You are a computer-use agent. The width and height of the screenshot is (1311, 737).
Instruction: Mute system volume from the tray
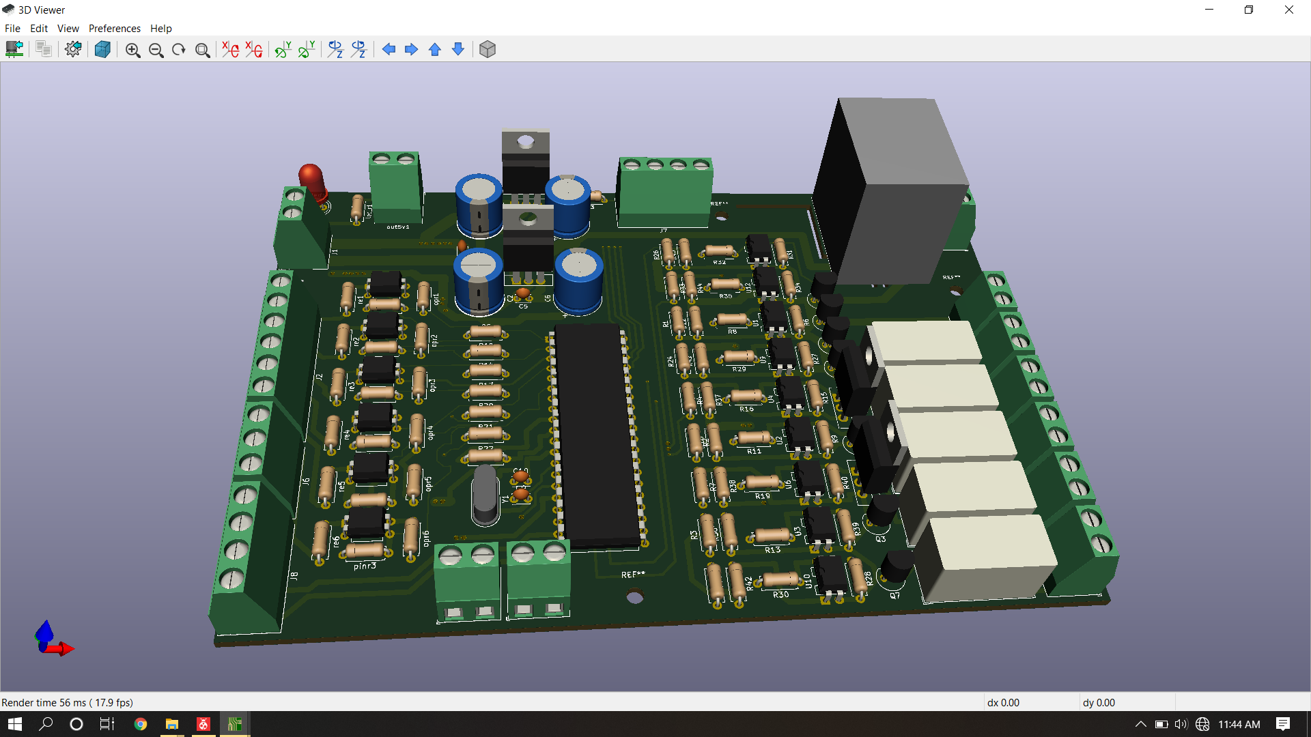[1181, 725]
